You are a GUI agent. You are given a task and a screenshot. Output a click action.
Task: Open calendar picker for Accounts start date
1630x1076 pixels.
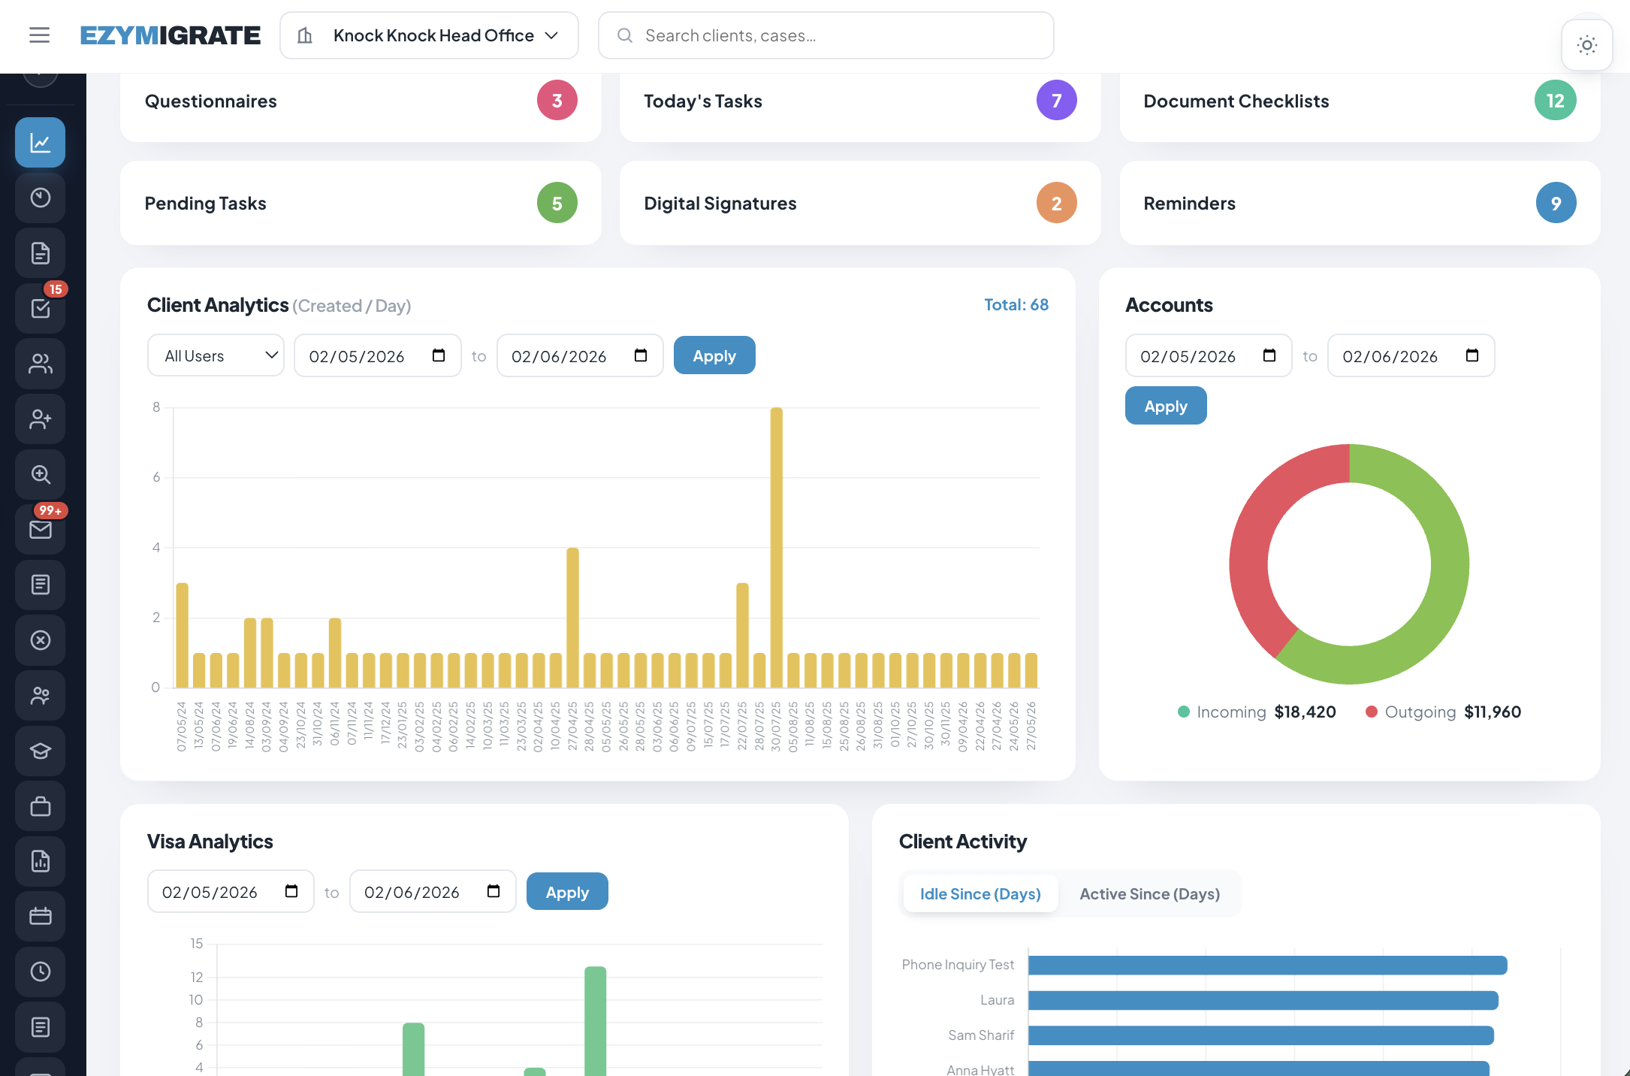coord(1269,355)
